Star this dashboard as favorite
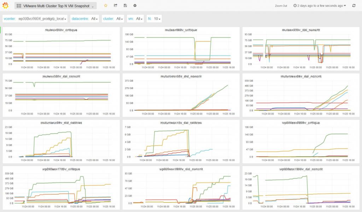Image resolution: width=362 pixels, height=212 pixels. 106,6
